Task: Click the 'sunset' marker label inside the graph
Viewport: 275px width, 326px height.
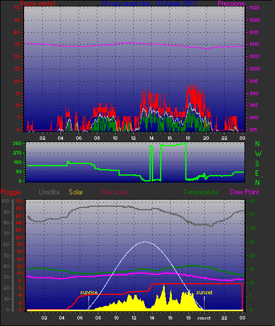Action: [x=204, y=293]
